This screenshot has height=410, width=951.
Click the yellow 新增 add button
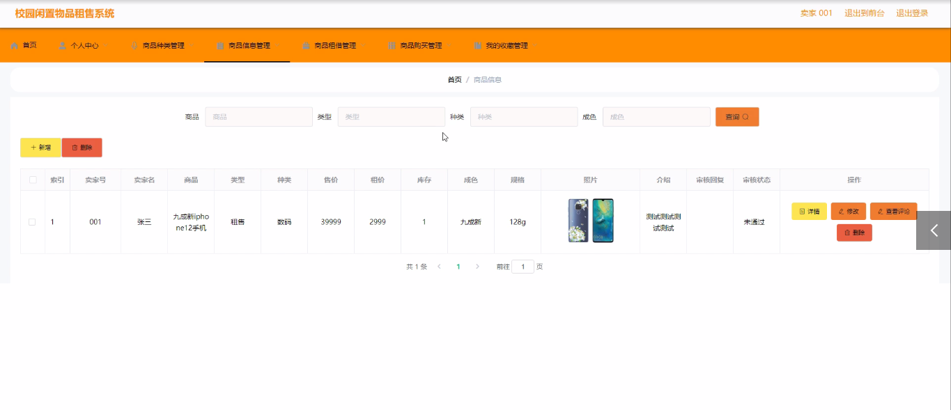point(40,148)
